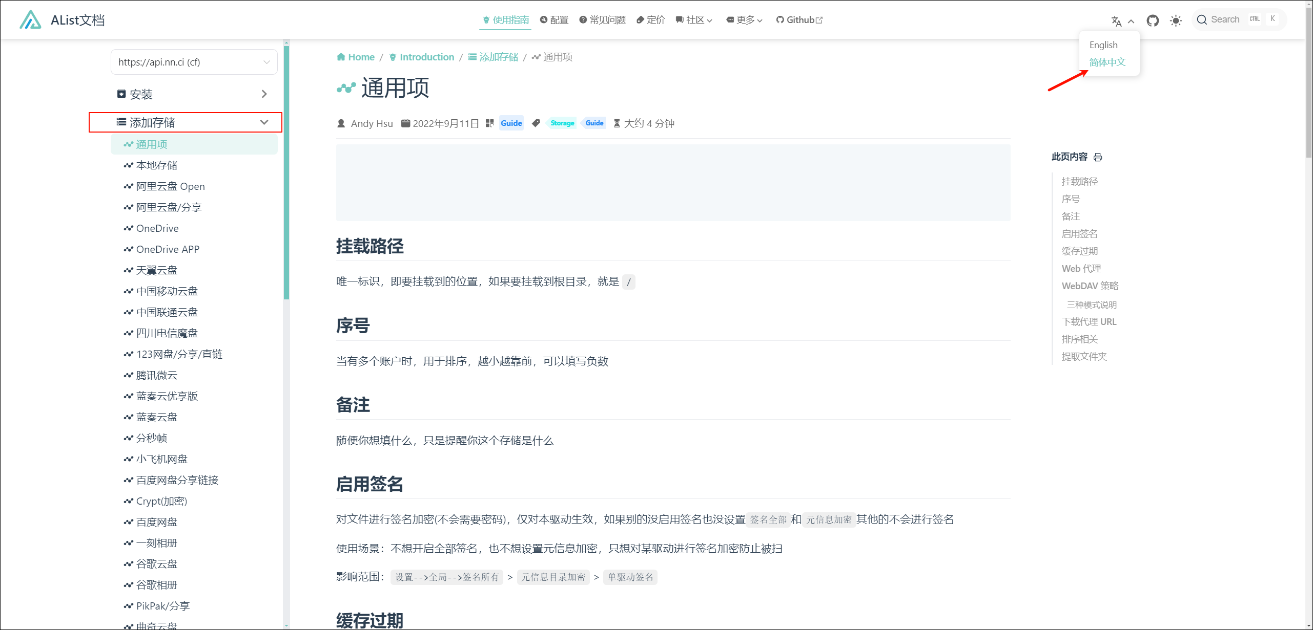Jump to WebDAV 策略 in page contents
This screenshot has height=630, width=1313.
1090,286
